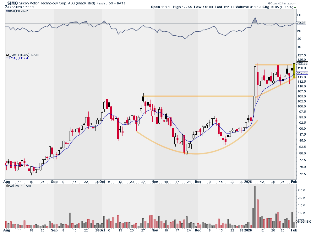Click the 110.0 price axis label
The width and height of the screenshot is (311, 233).
point(302,86)
